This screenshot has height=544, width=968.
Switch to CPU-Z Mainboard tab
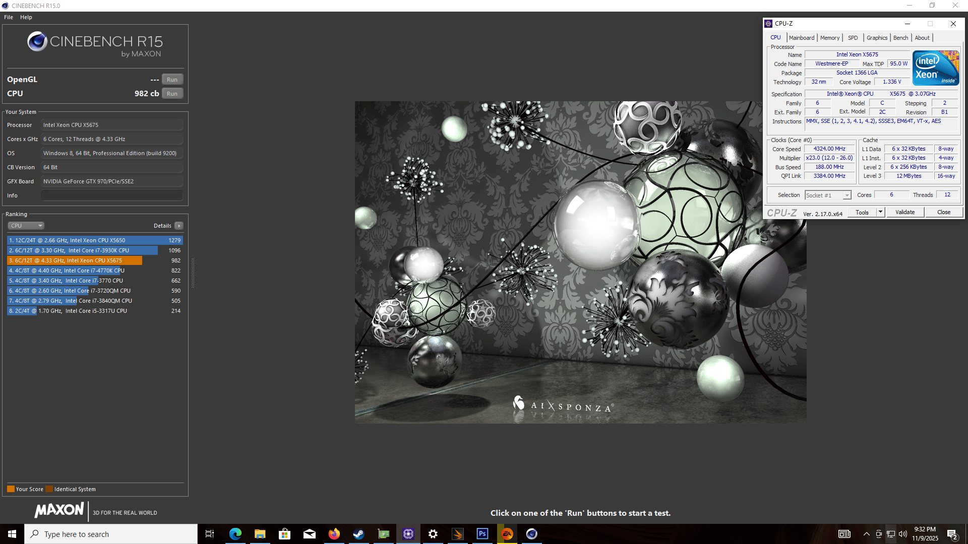tap(801, 38)
